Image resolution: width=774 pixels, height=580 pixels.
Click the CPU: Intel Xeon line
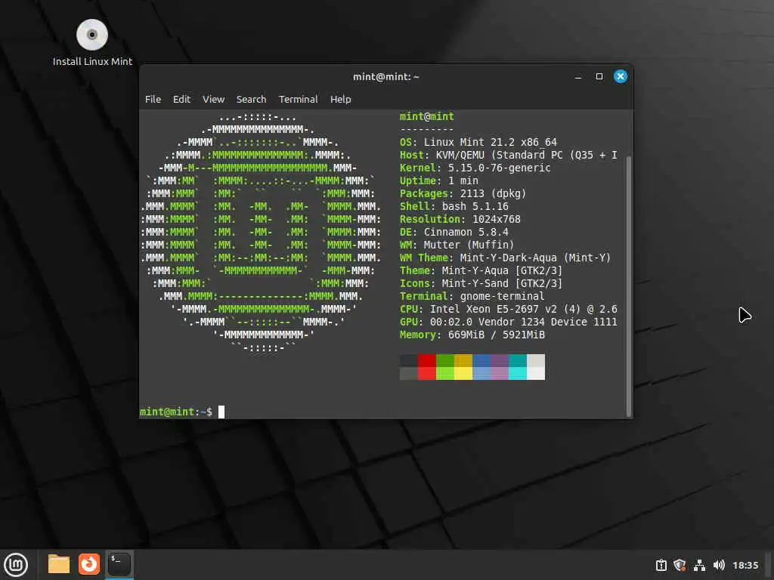coord(509,309)
